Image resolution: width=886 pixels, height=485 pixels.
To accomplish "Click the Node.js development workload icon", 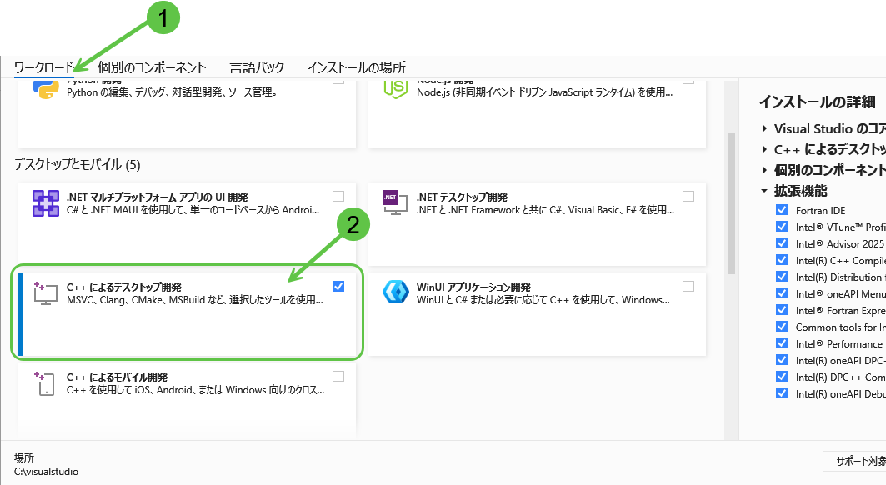I will [x=396, y=89].
